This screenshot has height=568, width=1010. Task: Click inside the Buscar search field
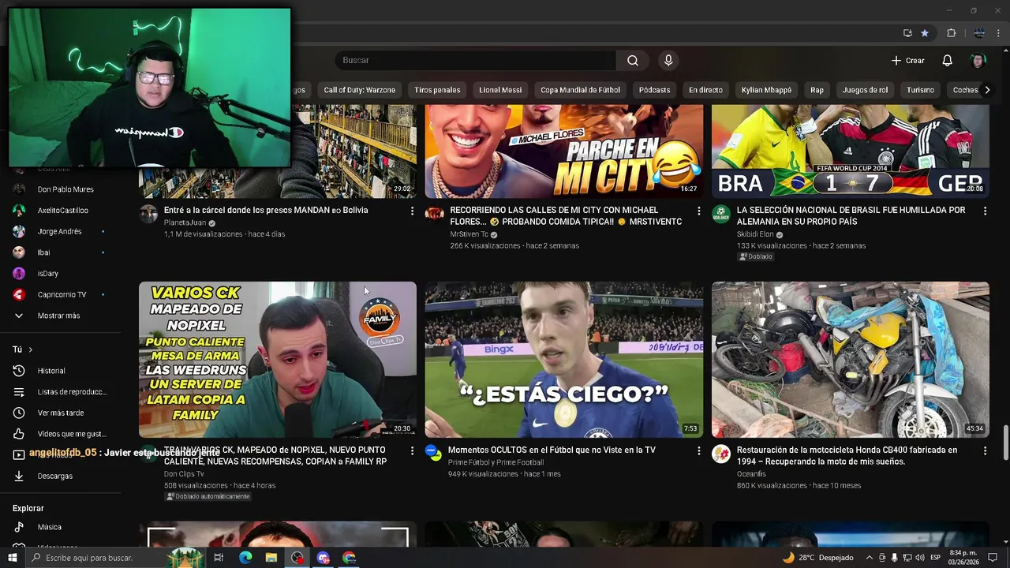(x=476, y=61)
